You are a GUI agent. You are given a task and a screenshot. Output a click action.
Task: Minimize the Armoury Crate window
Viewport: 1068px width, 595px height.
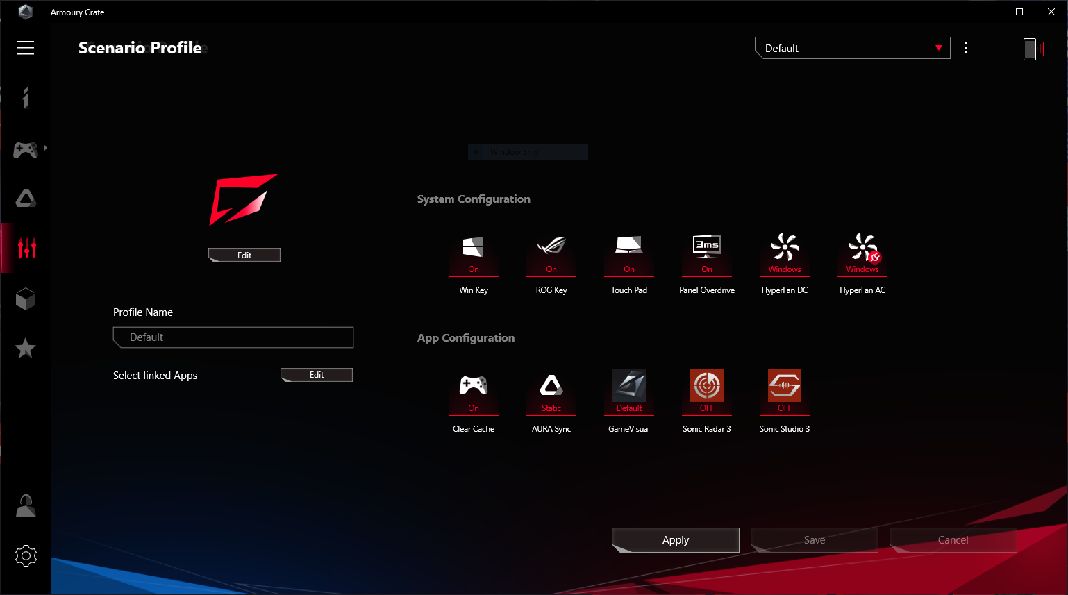[x=987, y=12]
